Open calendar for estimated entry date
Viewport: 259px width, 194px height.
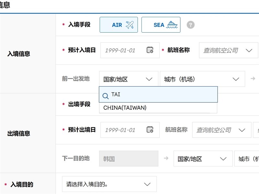[150, 50]
